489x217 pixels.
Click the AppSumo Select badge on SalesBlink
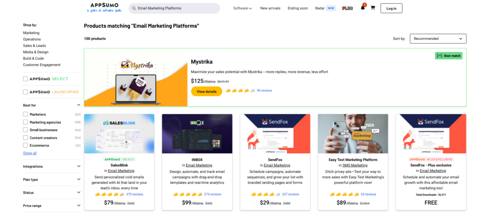119,159
